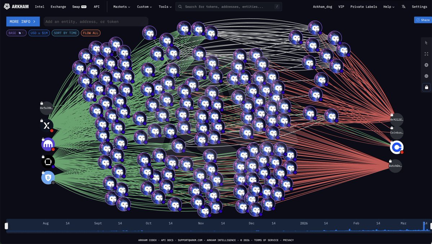This screenshot has height=244, width=432.
Task: Change the FLOW ALL filter
Action: point(91,33)
